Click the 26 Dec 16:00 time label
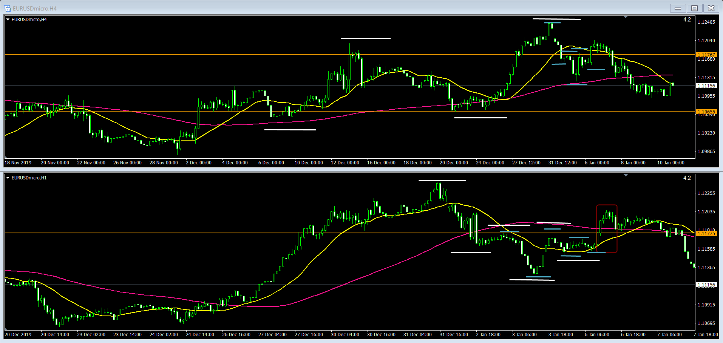 click(236, 335)
